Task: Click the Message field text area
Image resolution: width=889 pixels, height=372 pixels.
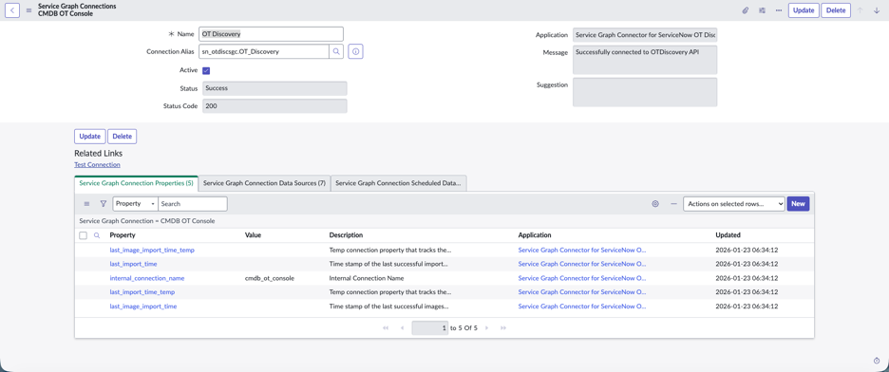Action: (x=645, y=60)
